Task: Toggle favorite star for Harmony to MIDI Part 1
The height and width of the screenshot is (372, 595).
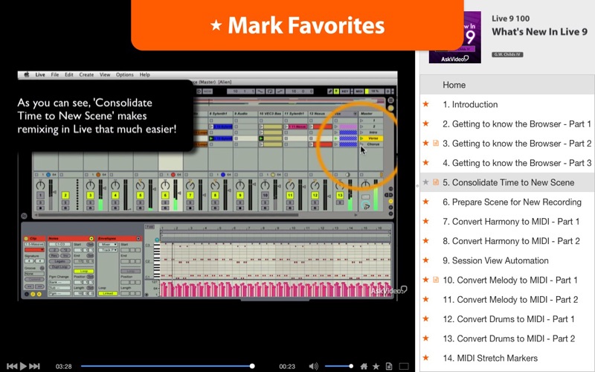Action: (426, 221)
